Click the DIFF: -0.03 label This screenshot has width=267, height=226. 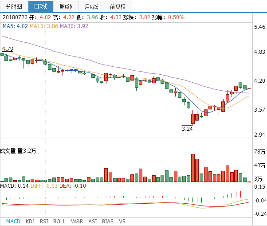[x=44, y=186]
